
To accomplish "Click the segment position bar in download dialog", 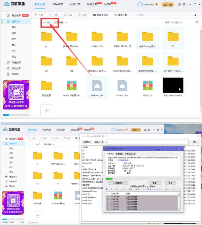I will click(x=143, y=189).
